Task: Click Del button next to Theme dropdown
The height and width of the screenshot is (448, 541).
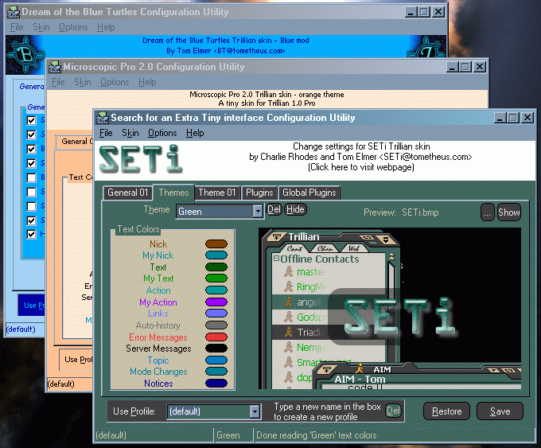Action: pos(274,209)
